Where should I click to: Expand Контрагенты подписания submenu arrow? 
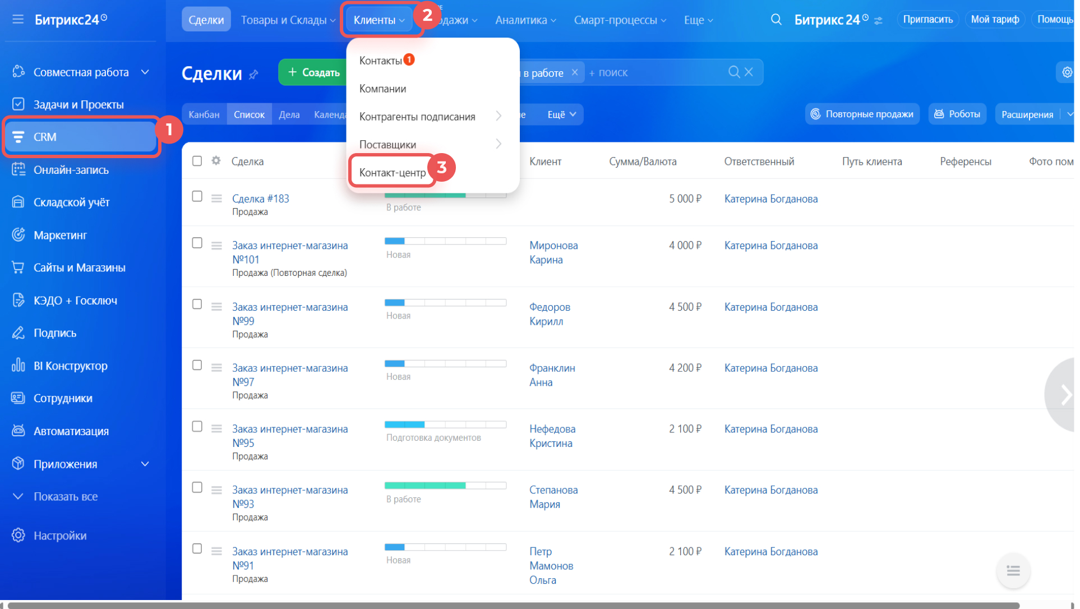pyautogui.click(x=499, y=116)
